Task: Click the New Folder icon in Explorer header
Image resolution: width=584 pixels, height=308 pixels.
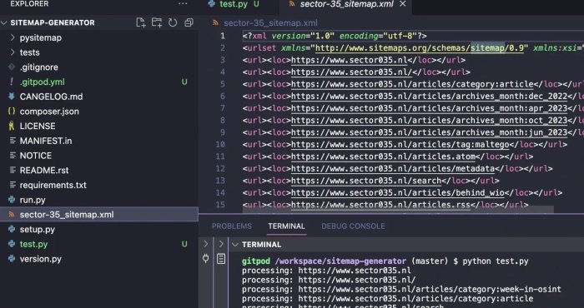Action: tap(157, 22)
